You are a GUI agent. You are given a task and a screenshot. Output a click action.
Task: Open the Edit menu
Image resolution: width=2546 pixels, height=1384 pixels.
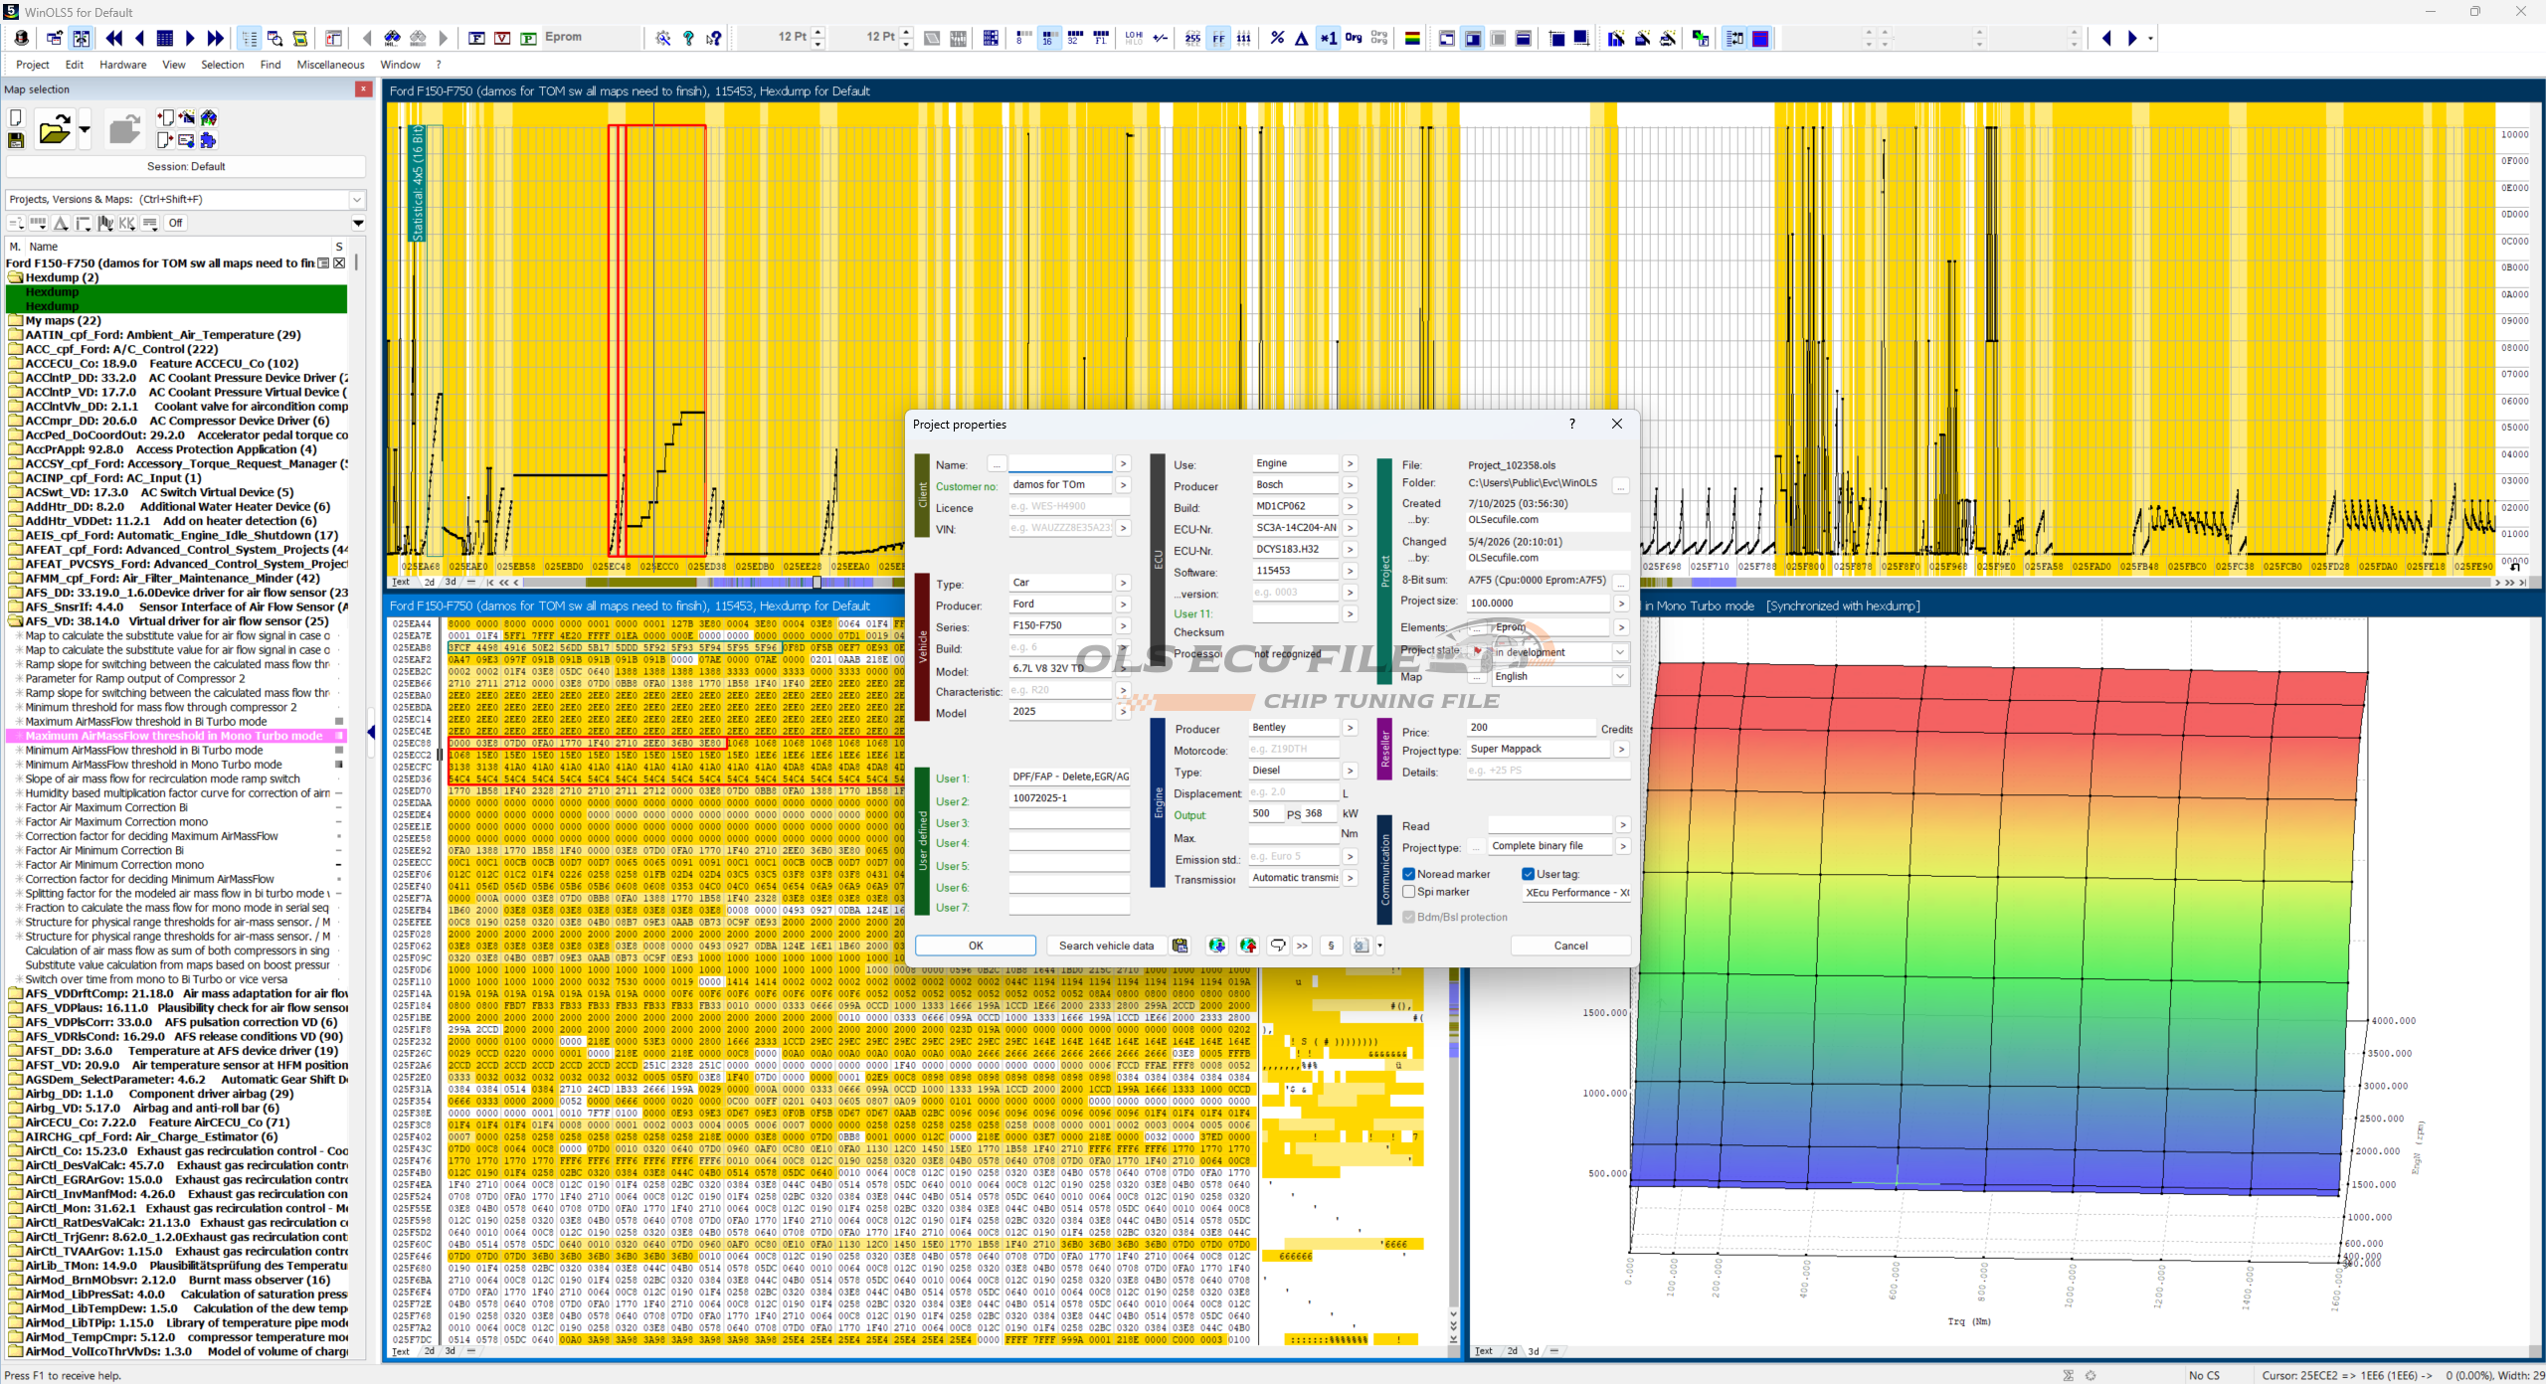pos(75,65)
